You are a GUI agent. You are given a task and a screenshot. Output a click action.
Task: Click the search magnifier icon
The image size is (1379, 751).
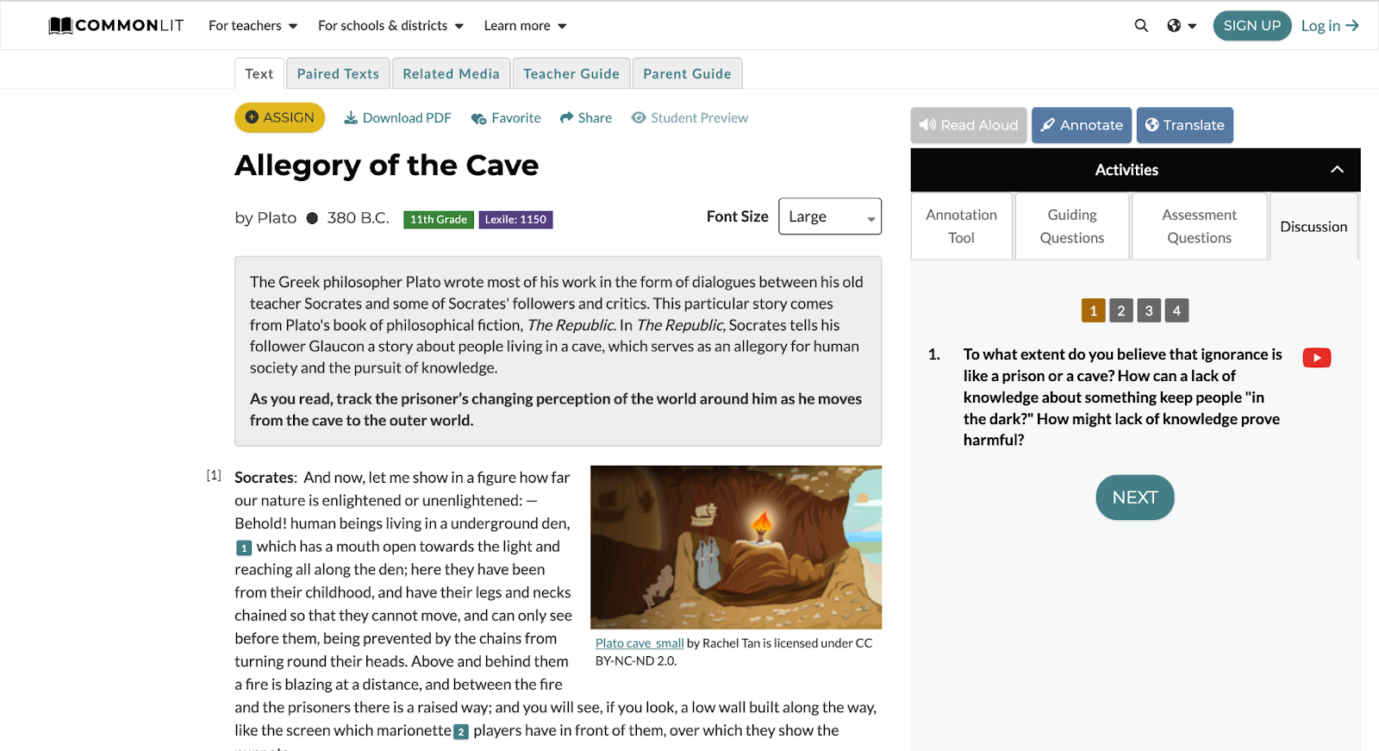tap(1141, 26)
